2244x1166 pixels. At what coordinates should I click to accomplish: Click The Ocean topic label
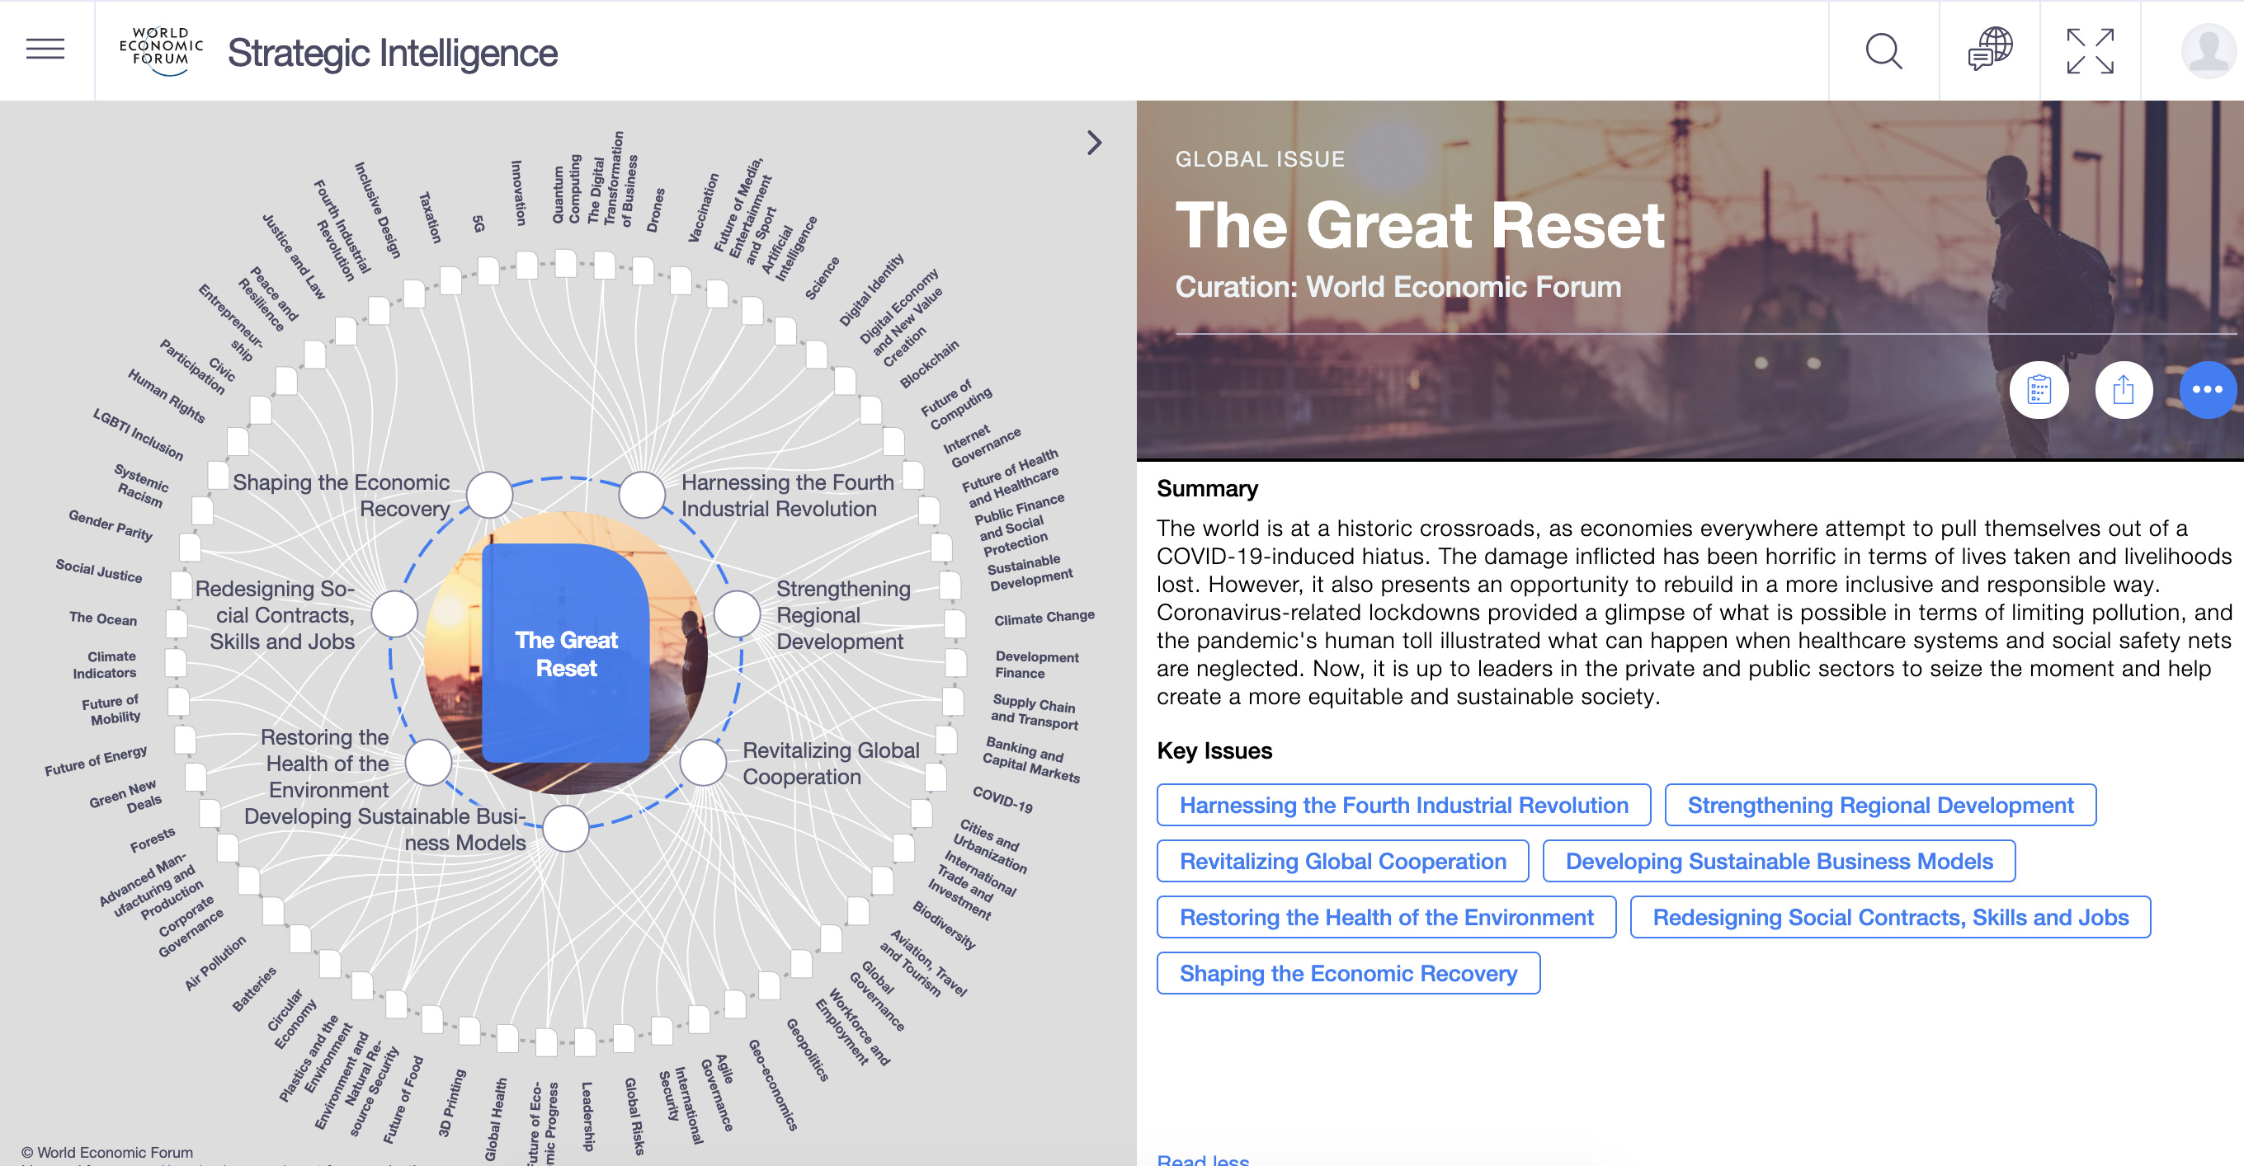click(103, 618)
